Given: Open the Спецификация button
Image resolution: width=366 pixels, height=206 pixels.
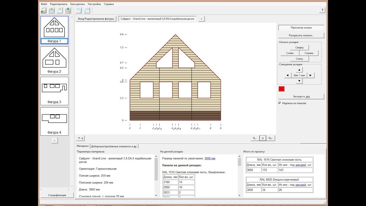Looking at the screenshot, I should coord(57,195).
